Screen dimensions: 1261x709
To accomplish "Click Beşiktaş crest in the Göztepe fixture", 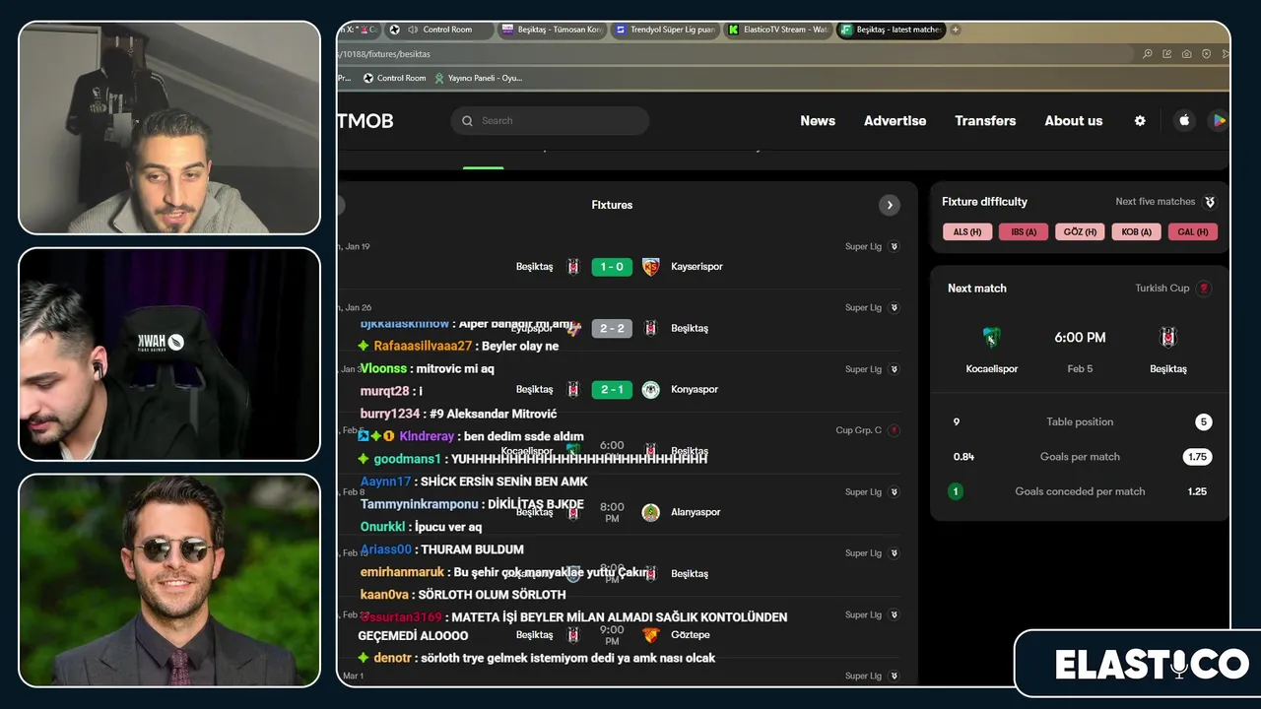I will (x=573, y=635).
